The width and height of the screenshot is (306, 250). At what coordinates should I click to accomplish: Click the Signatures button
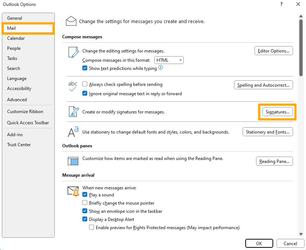coord(278,112)
